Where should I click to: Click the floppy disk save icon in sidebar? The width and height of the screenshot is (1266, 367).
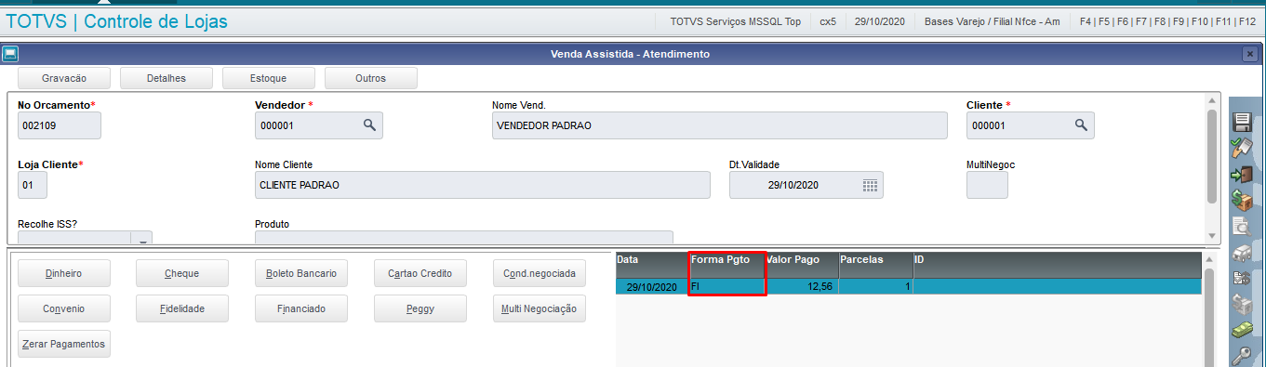[x=1241, y=123]
